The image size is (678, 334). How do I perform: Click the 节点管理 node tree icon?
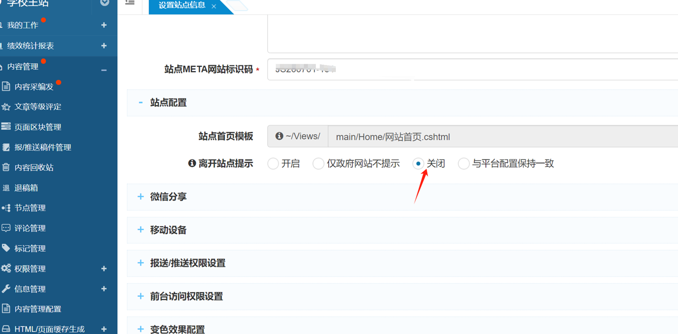pyautogui.click(x=6, y=208)
